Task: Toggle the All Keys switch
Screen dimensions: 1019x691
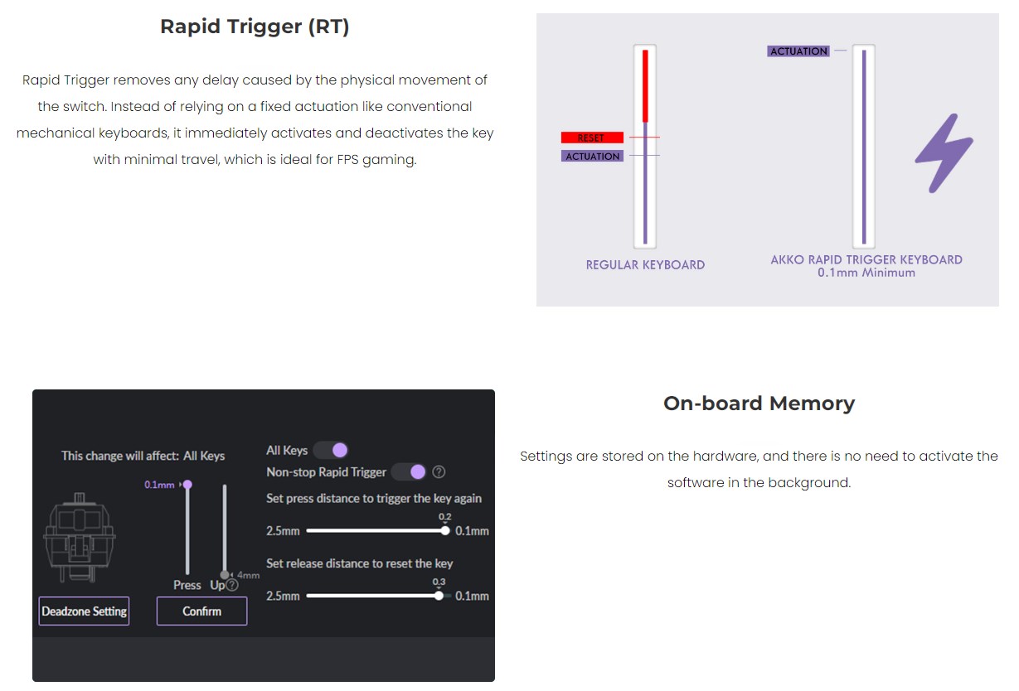Action: (x=331, y=450)
